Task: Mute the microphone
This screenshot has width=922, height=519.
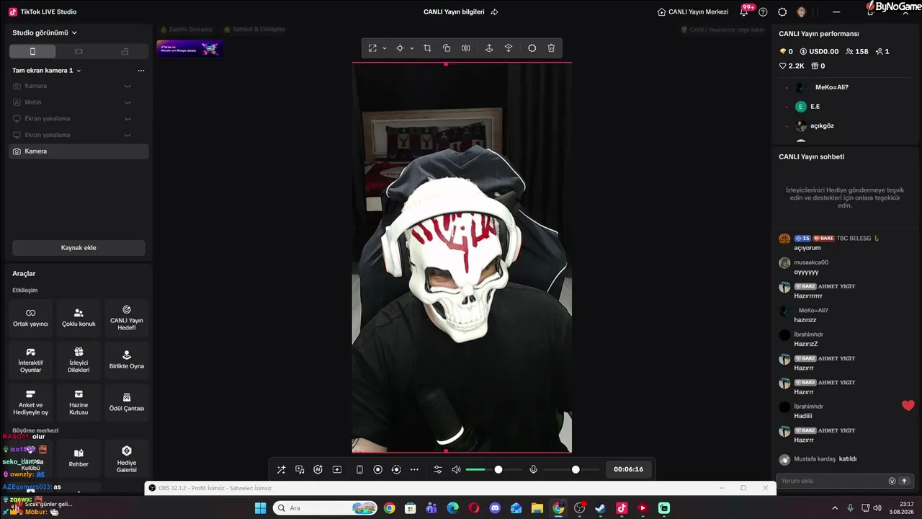Action: 533,469
